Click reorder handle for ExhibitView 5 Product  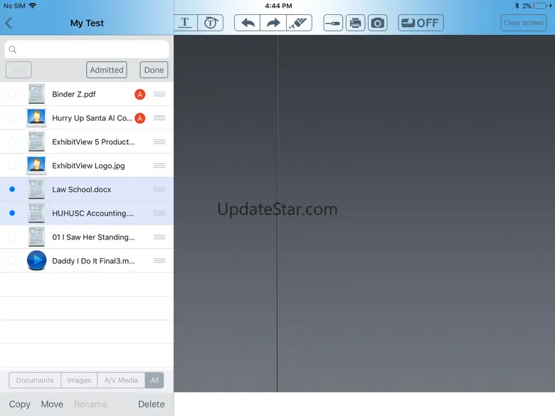tap(159, 142)
